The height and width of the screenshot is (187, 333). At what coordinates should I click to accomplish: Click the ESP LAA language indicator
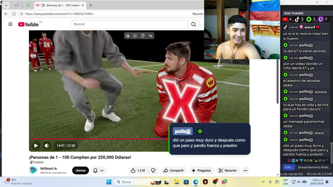pos(285,182)
